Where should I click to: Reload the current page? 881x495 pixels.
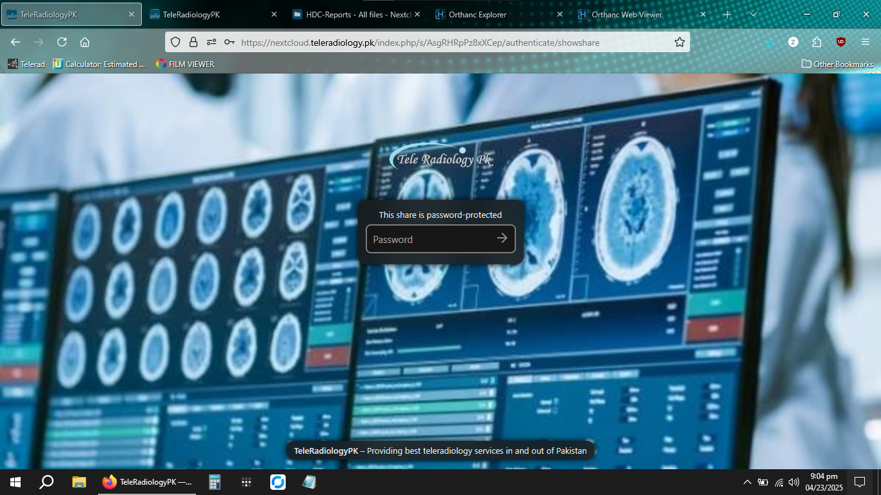(62, 42)
